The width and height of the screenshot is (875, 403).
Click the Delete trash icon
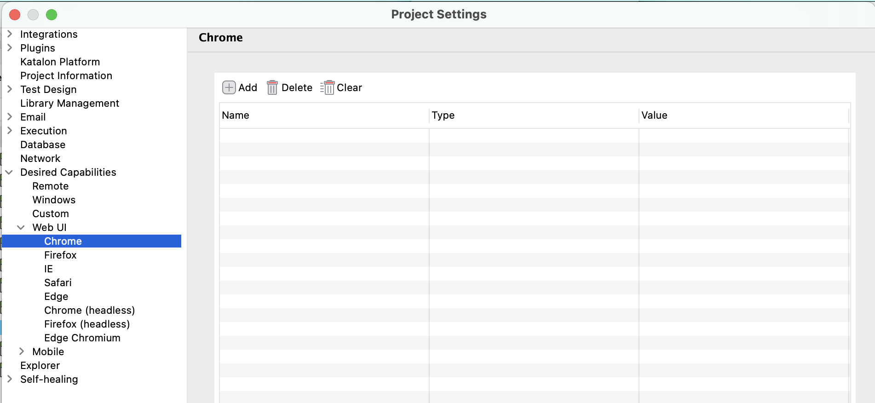point(272,87)
